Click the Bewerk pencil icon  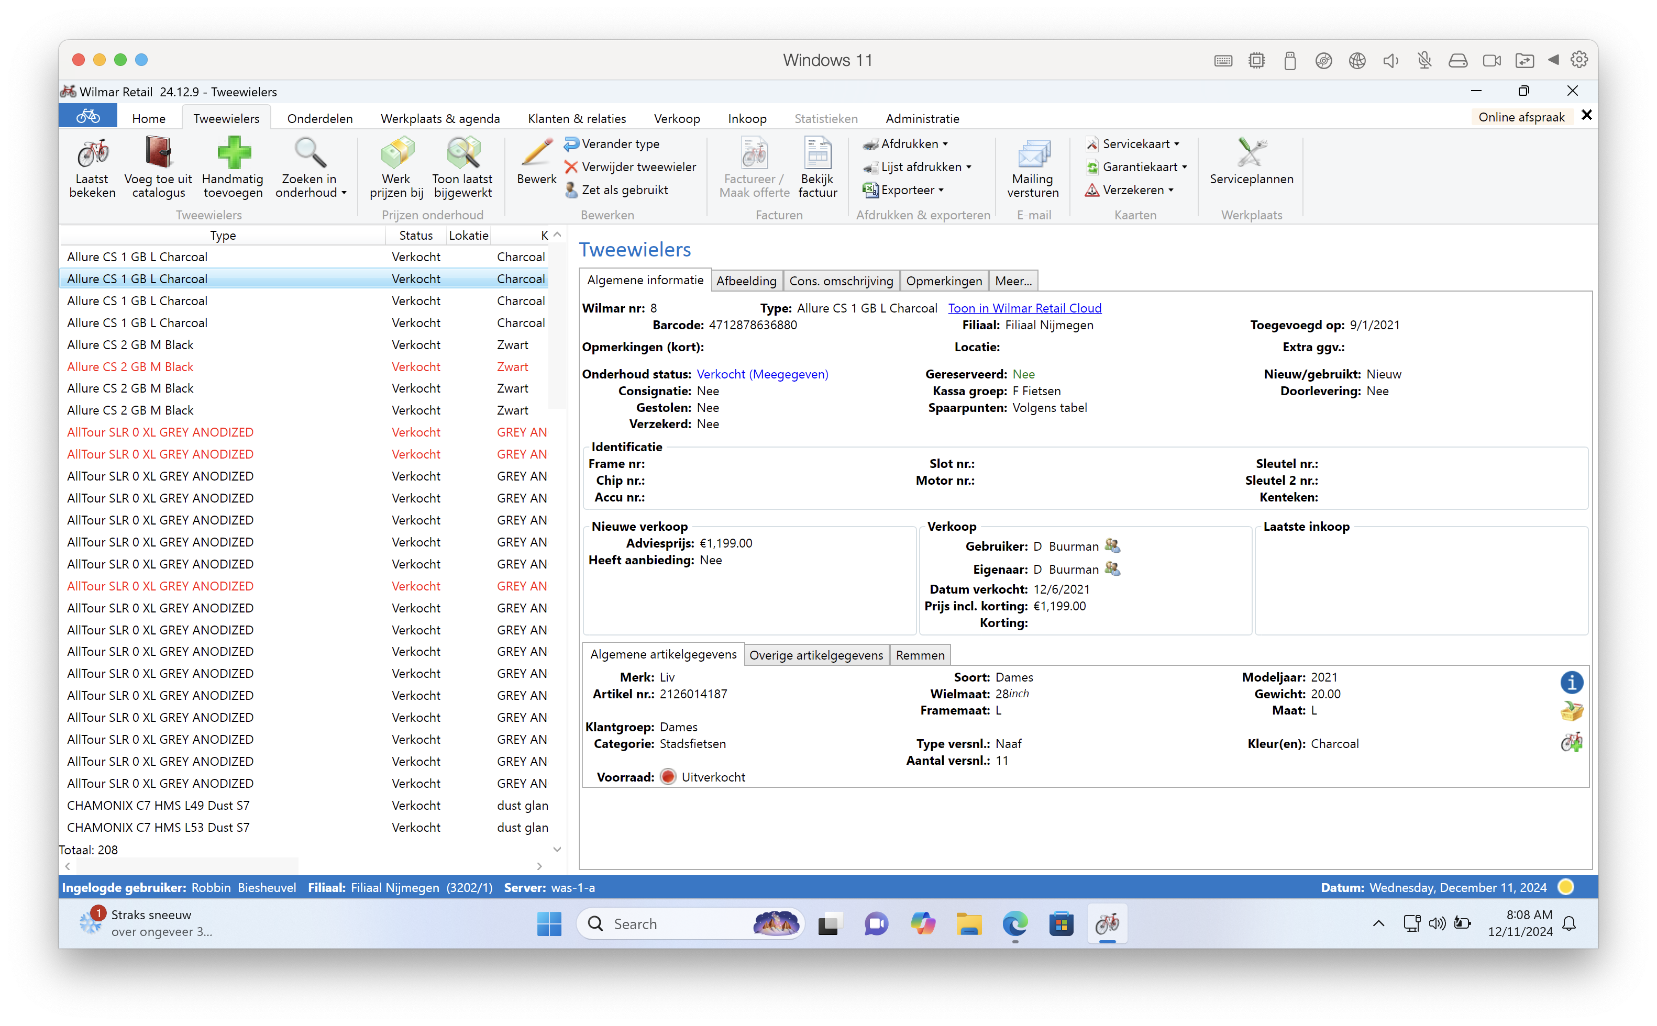536,153
